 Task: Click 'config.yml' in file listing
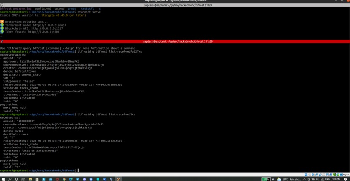[x=43, y=9]
